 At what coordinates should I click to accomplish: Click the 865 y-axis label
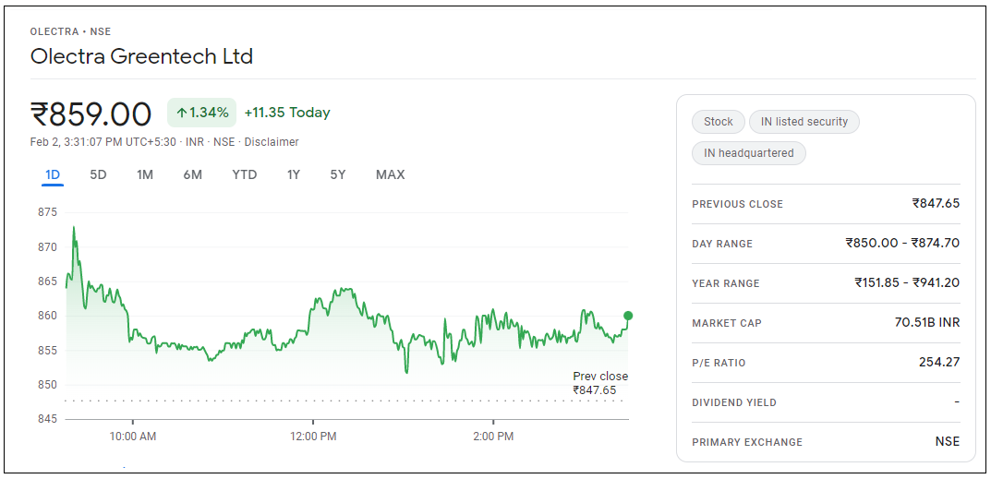[47, 281]
